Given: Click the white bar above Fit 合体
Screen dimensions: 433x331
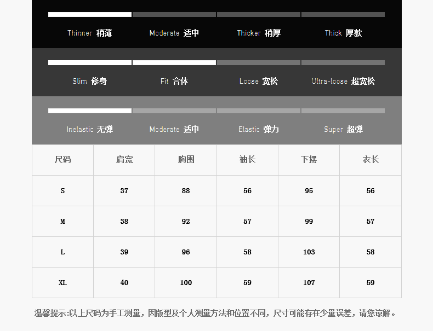Looking at the screenshot, I should 174,63.
